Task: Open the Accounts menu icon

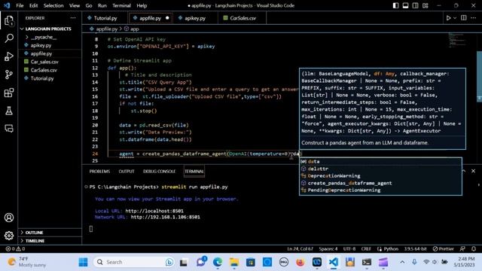Action: click(x=9, y=218)
